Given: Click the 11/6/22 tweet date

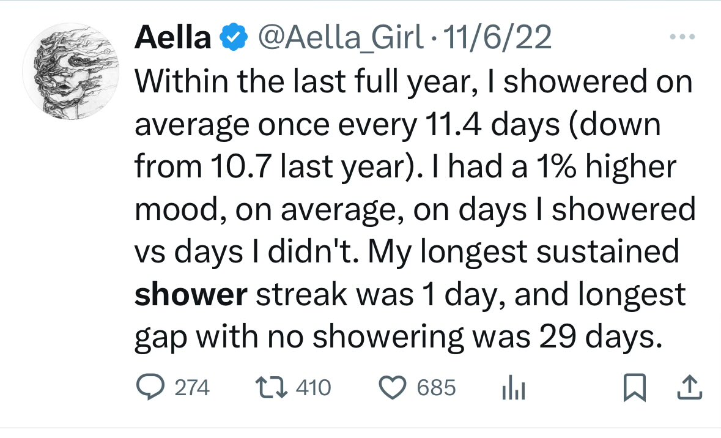Looking at the screenshot, I should (499, 39).
